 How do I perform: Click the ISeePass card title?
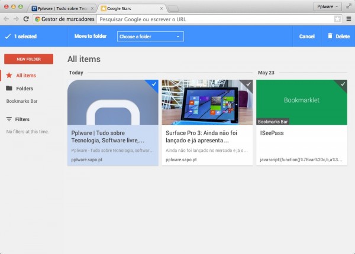point(272,133)
